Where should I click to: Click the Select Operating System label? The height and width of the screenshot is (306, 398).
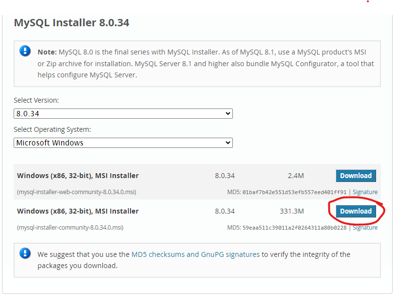(x=52, y=129)
